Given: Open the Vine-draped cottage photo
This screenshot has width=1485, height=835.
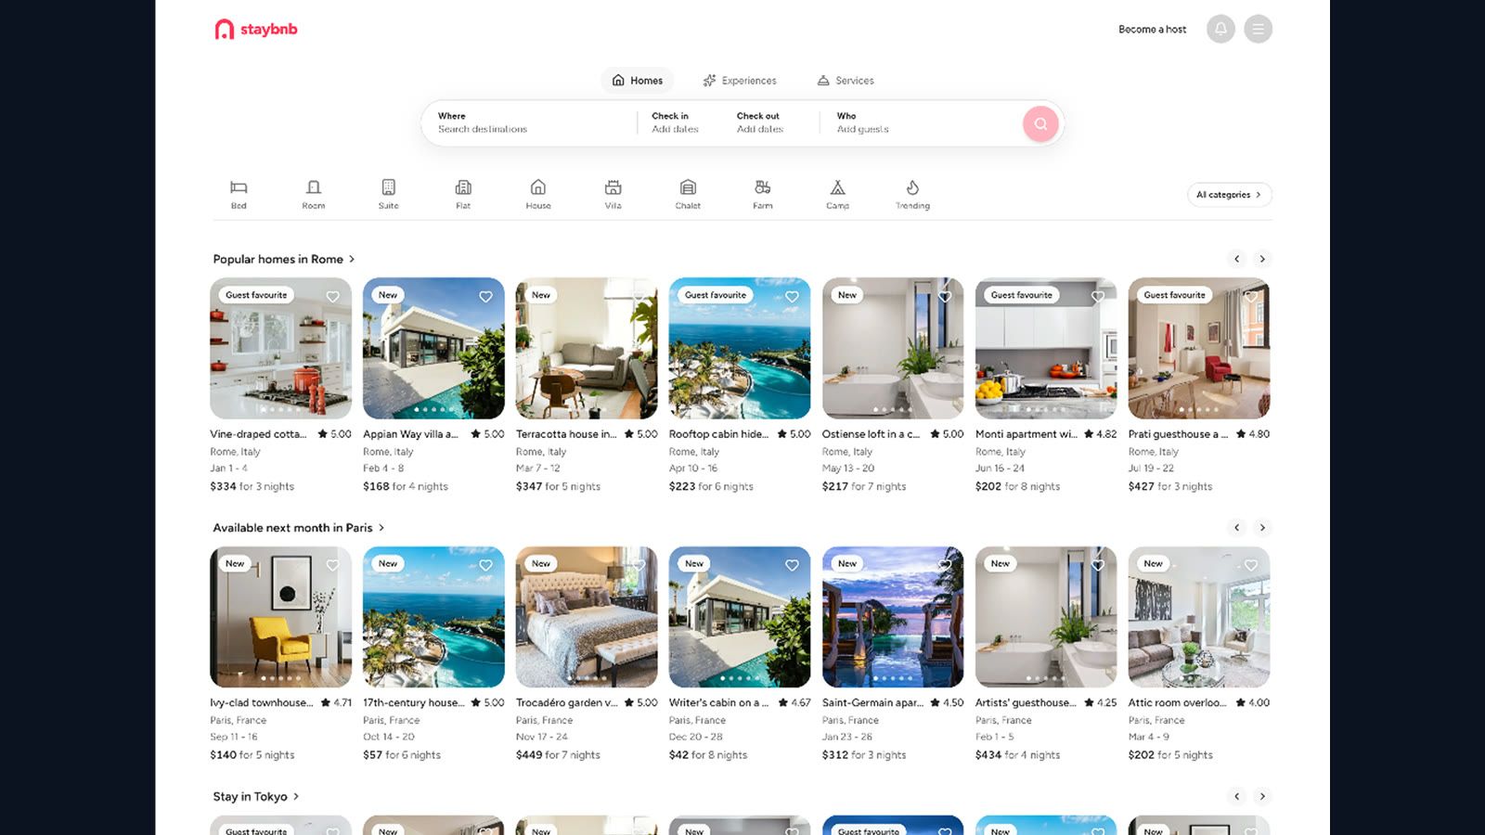Looking at the screenshot, I should click(x=280, y=348).
